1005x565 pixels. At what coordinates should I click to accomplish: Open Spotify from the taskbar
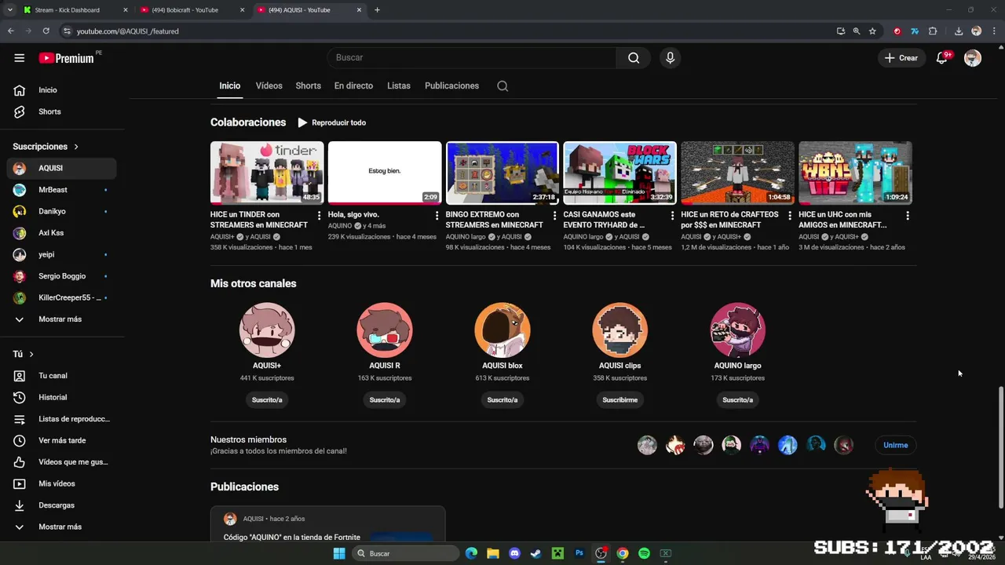pyautogui.click(x=644, y=553)
